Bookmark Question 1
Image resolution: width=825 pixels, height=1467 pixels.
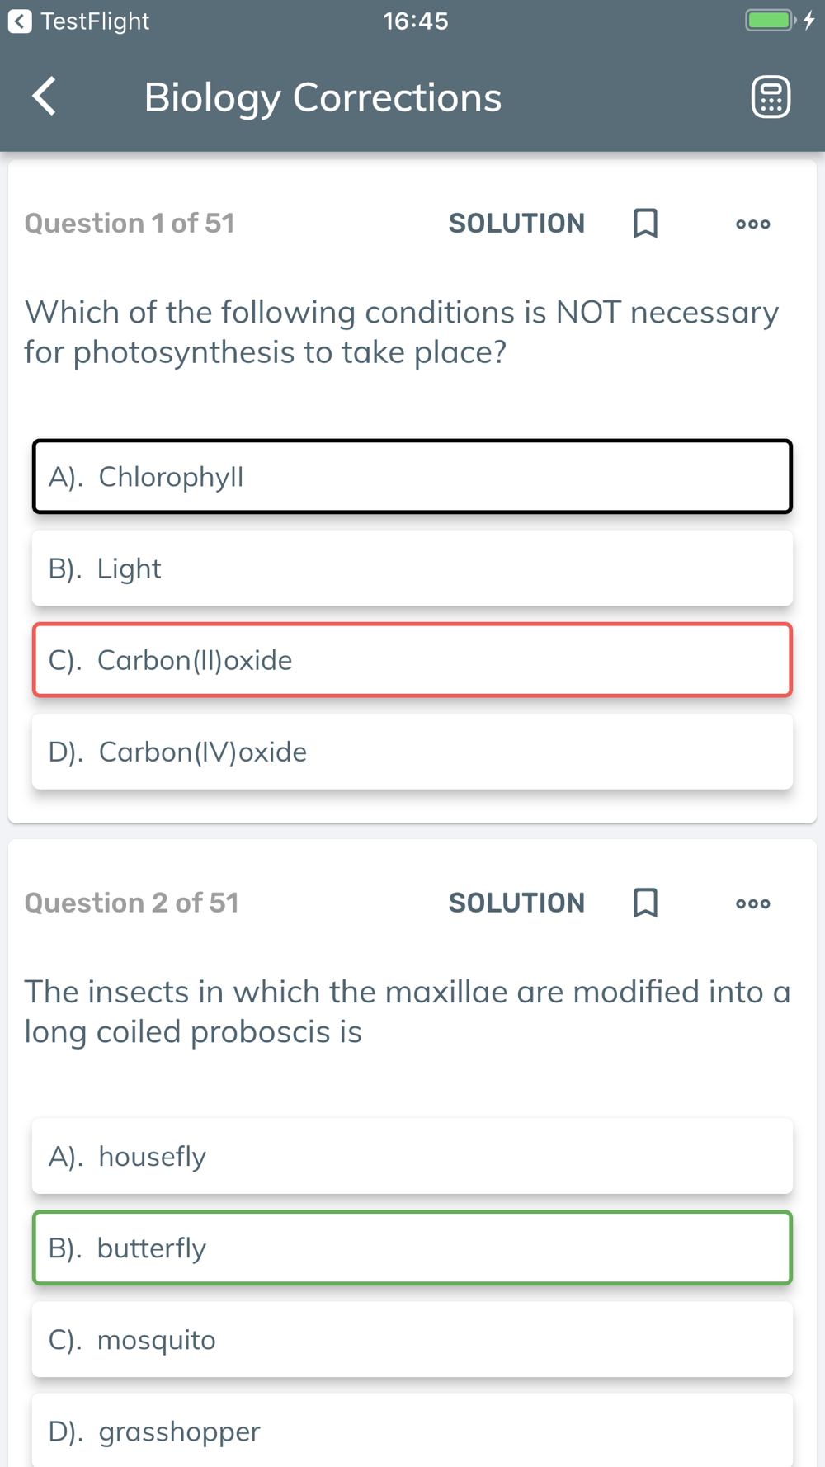[x=645, y=223]
